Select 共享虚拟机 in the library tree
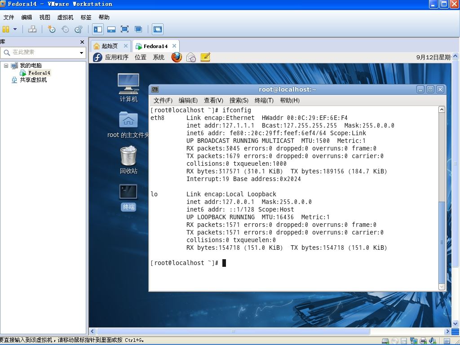The width and height of the screenshot is (460, 345). 33,80
